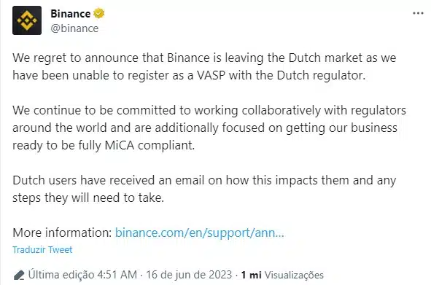Image resolution: width=431 pixels, height=285 pixels.
Task: Open the three-dot more options menu
Action: point(418,13)
